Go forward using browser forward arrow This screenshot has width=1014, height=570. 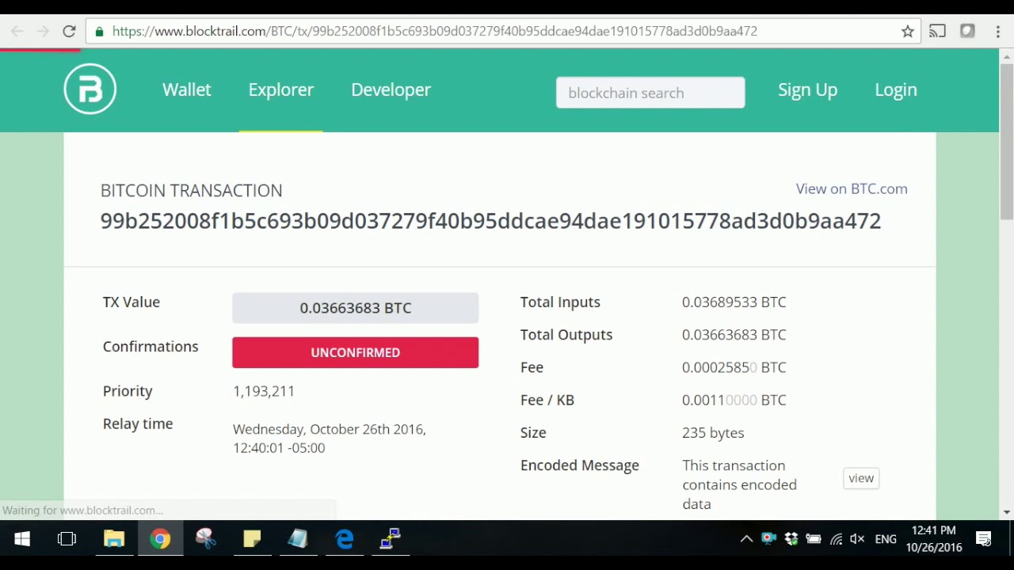click(x=43, y=31)
